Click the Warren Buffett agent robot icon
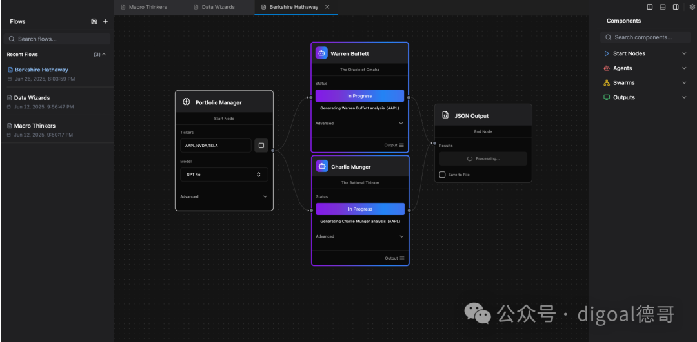Image resolution: width=697 pixels, height=342 pixels. 321,53
